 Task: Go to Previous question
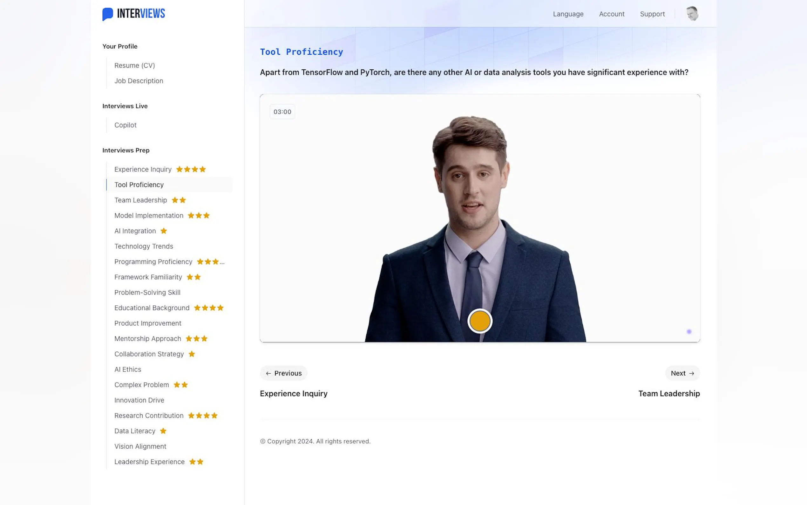pos(284,373)
